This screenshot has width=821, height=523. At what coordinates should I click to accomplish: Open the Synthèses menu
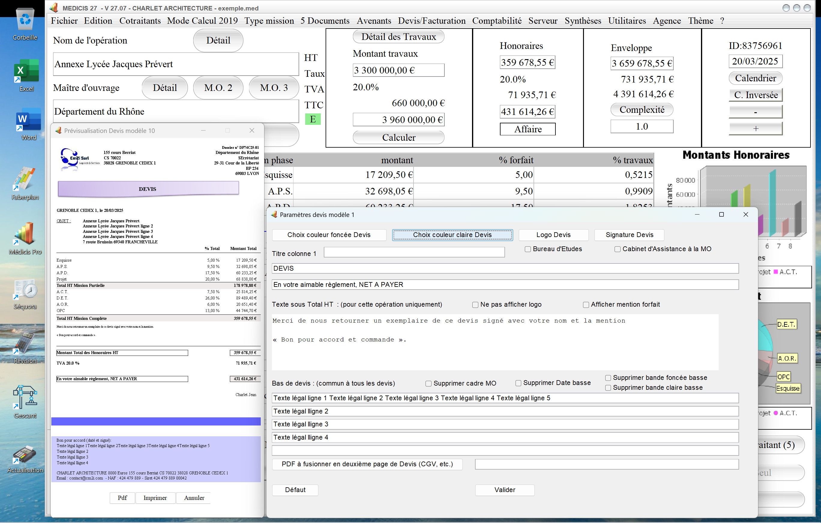pyautogui.click(x=583, y=21)
